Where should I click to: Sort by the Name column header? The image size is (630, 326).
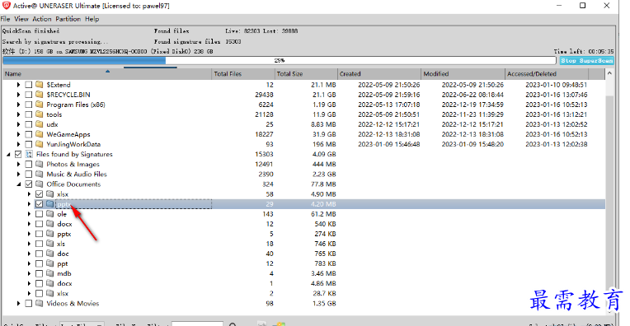point(107,74)
